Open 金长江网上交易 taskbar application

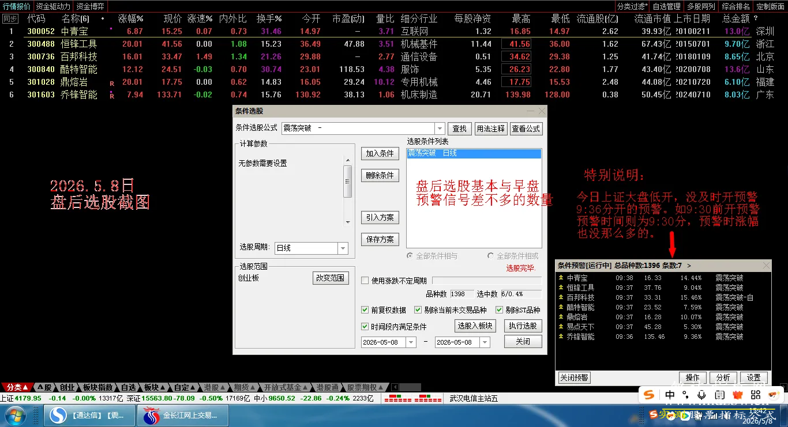point(182,415)
